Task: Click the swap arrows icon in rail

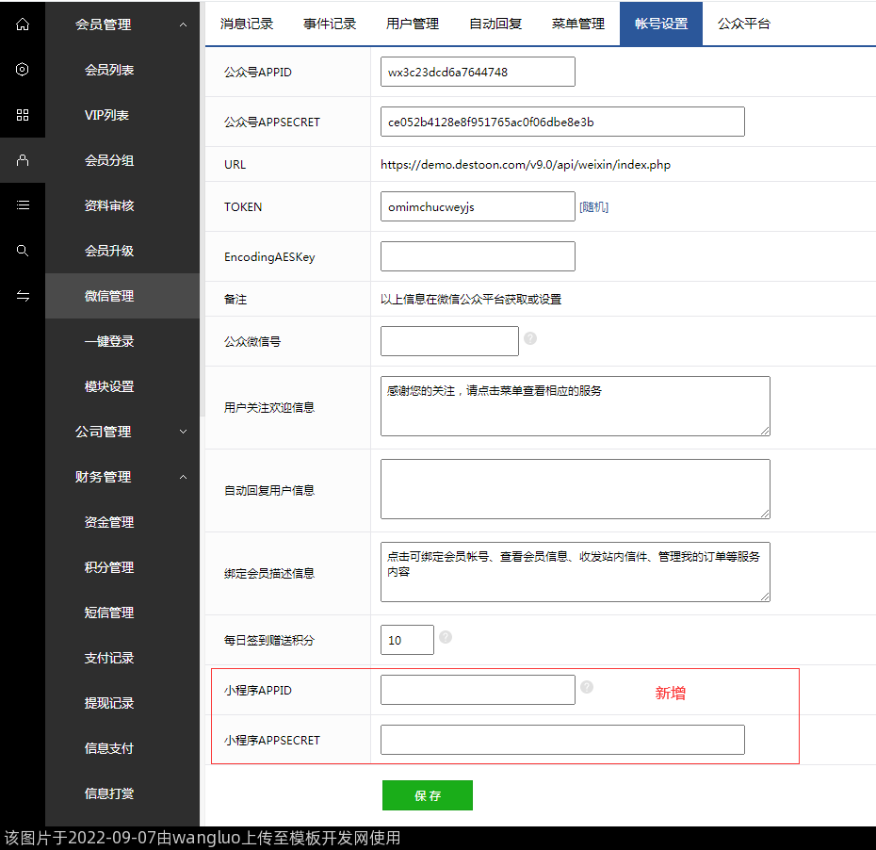Action: 23,296
